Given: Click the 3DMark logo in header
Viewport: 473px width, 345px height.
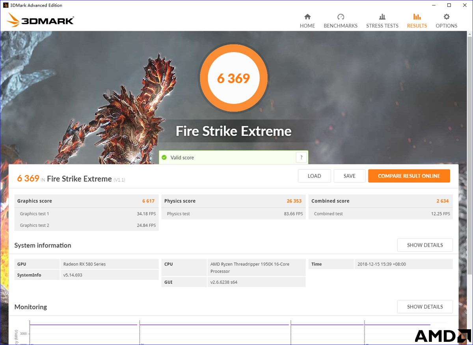Looking at the screenshot, I should tap(40, 20).
